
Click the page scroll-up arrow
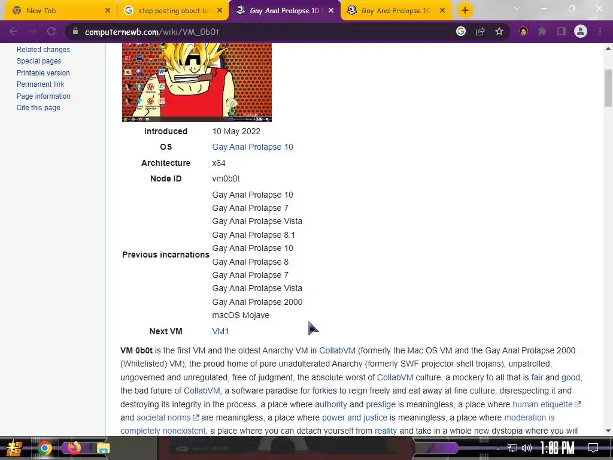tap(608, 49)
